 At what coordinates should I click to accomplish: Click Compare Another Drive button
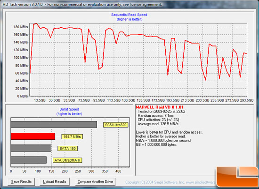click(95, 181)
